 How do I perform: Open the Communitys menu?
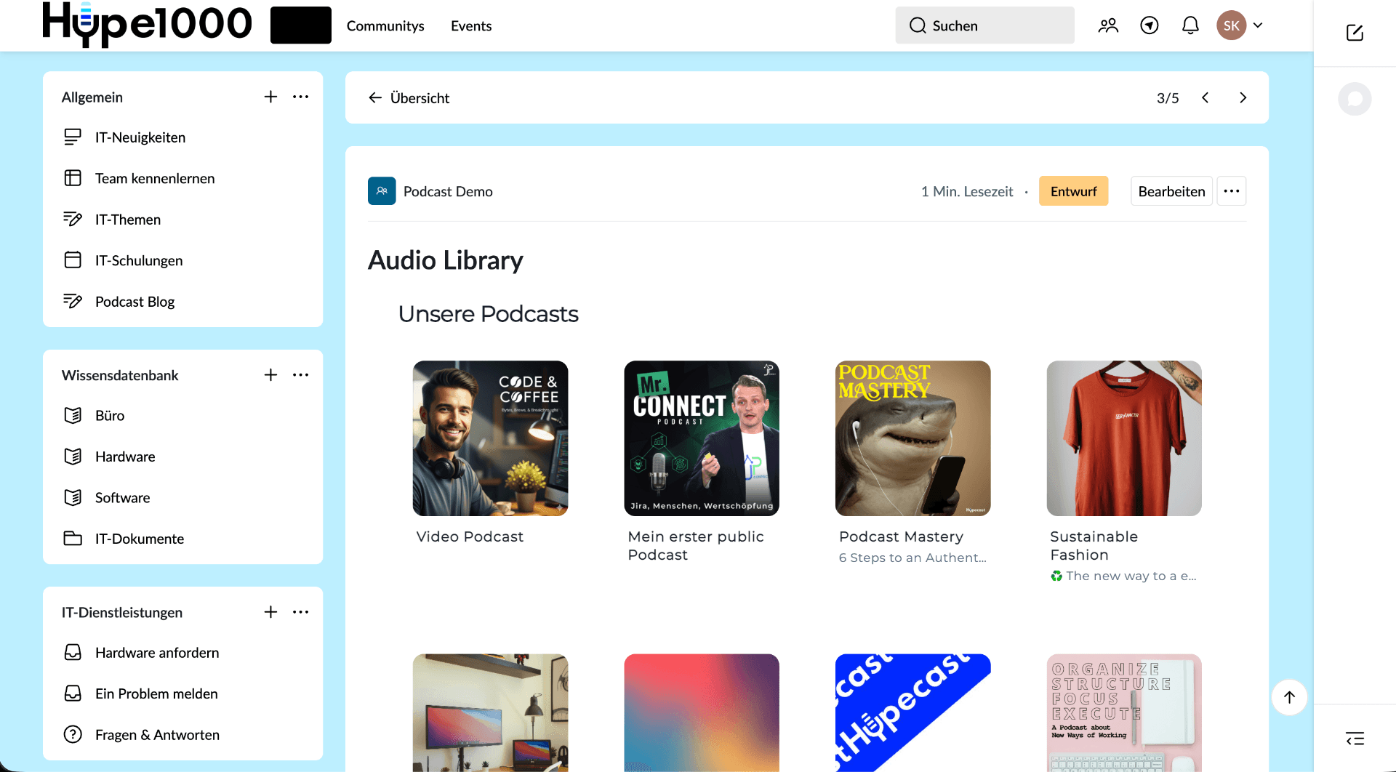(385, 25)
